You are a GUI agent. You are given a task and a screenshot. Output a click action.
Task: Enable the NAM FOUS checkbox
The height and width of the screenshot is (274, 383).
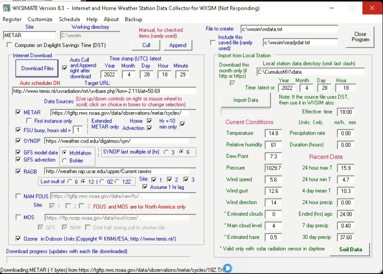(18, 196)
